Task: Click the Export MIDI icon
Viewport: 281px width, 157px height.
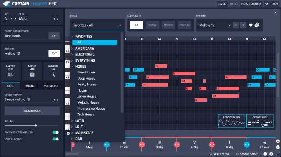Action: pos(259,123)
